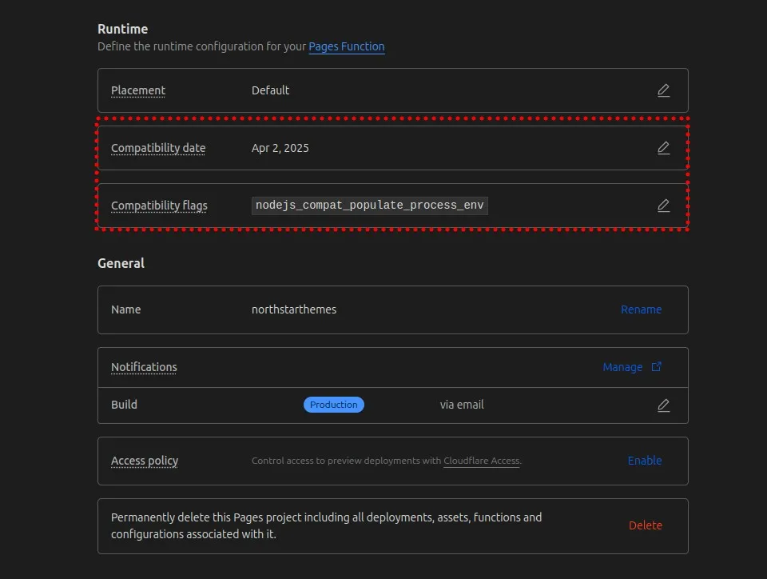767x579 pixels.
Task: Click the Runtime section heading
Action: tap(122, 29)
